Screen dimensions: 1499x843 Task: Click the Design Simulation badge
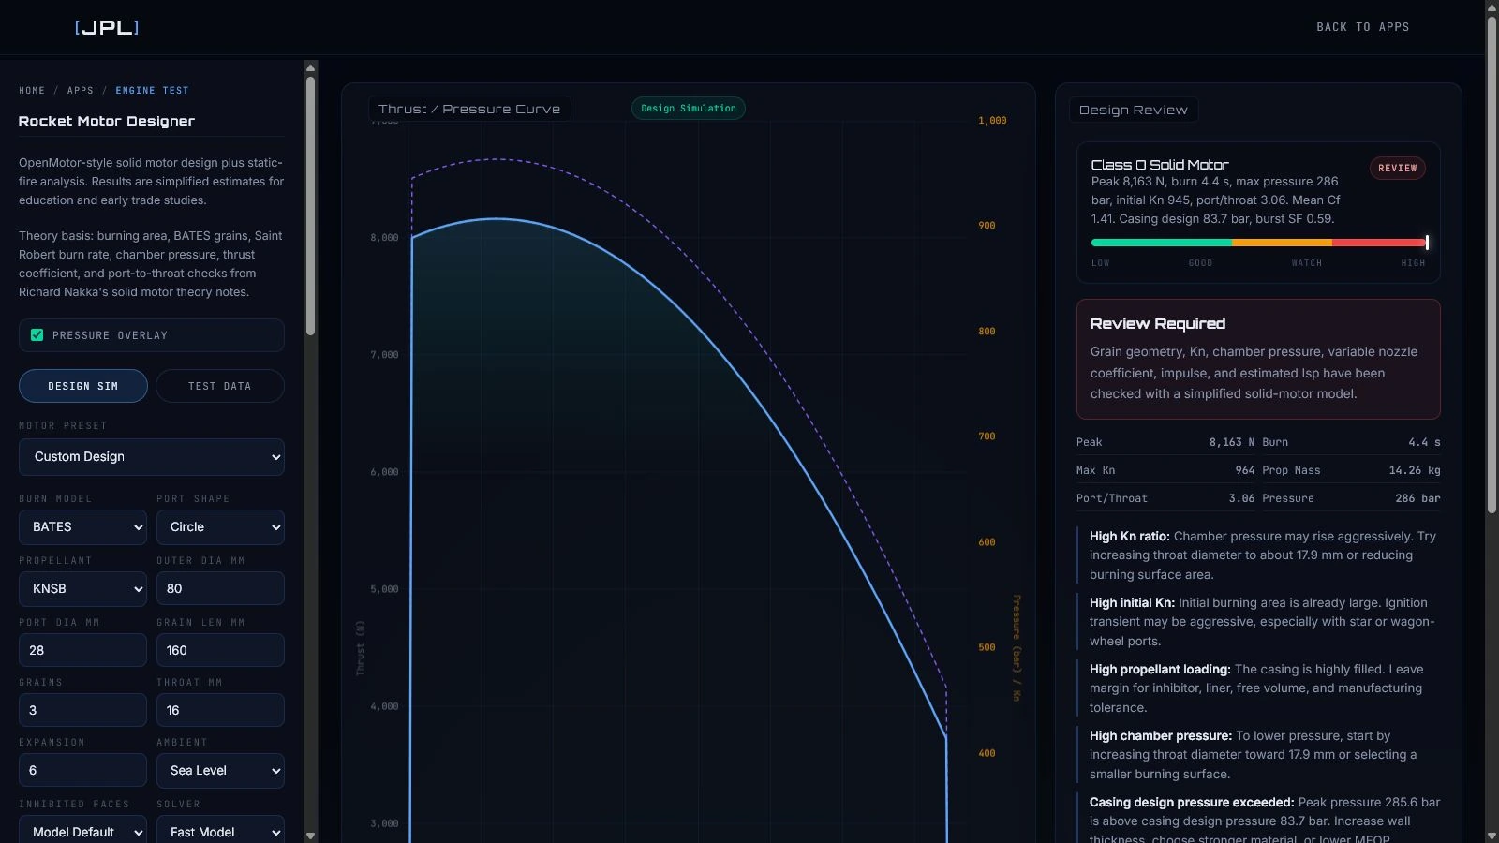point(689,109)
